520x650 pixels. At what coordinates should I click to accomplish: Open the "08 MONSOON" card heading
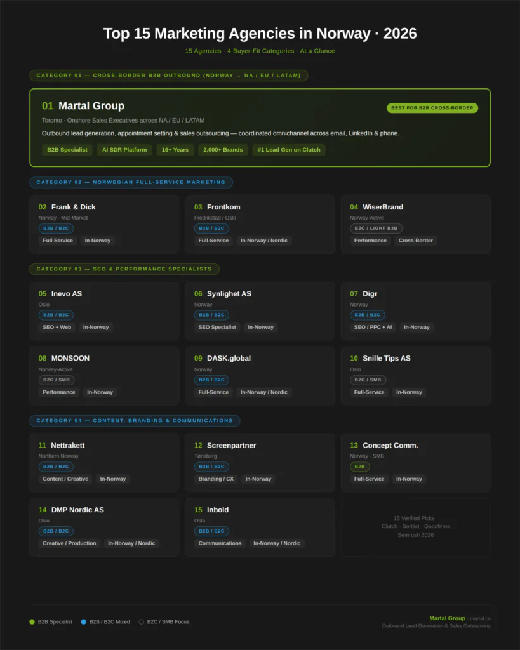tap(64, 358)
